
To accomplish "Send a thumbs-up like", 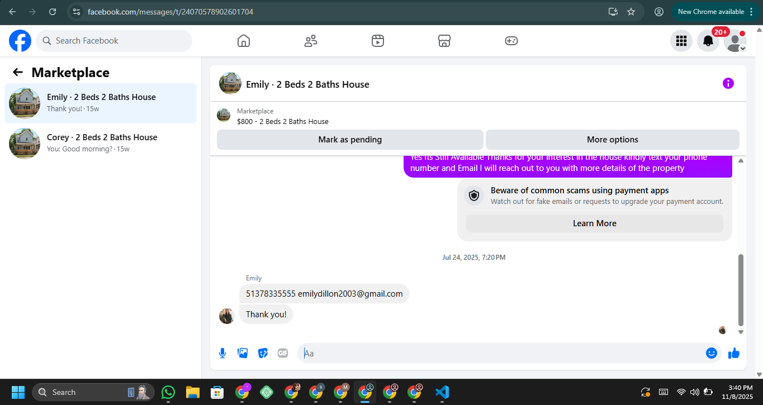I will coord(734,353).
